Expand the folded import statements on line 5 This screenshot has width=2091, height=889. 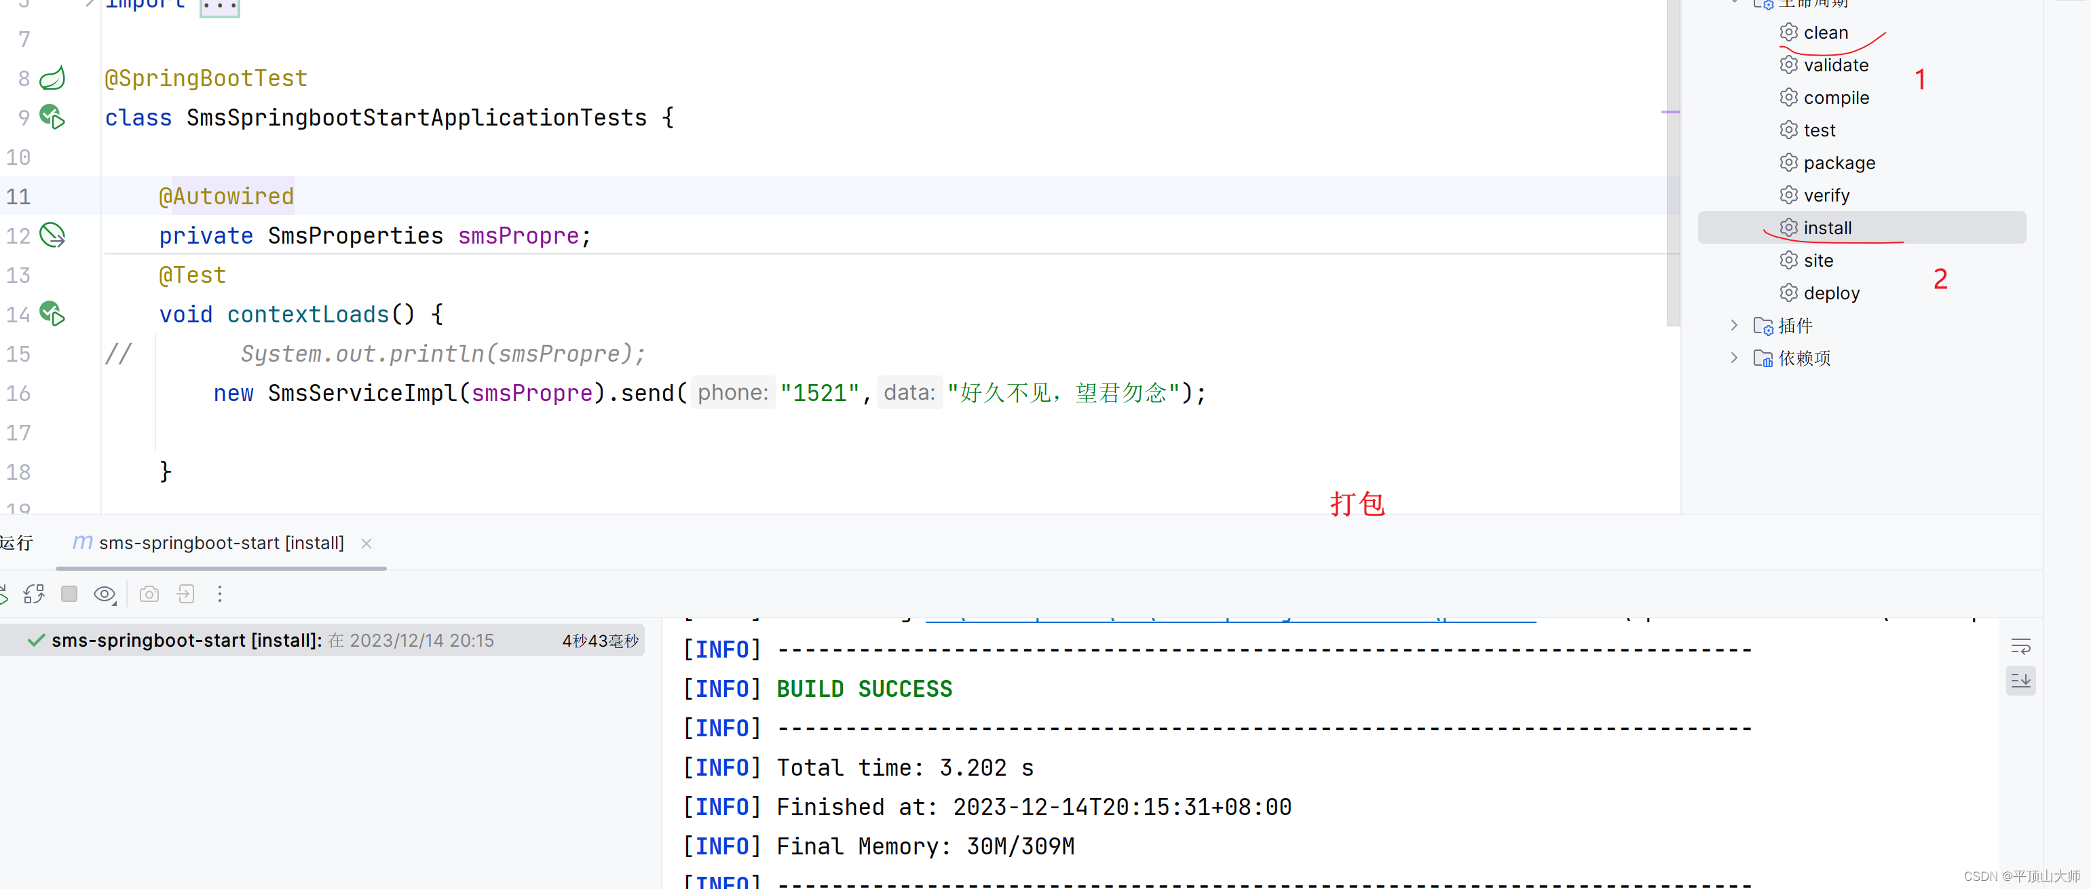point(218,7)
